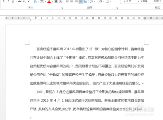The height and width of the screenshot is (120, 163).
Task: Open line spacing dropdown arrow
Action: pos(95,1)
